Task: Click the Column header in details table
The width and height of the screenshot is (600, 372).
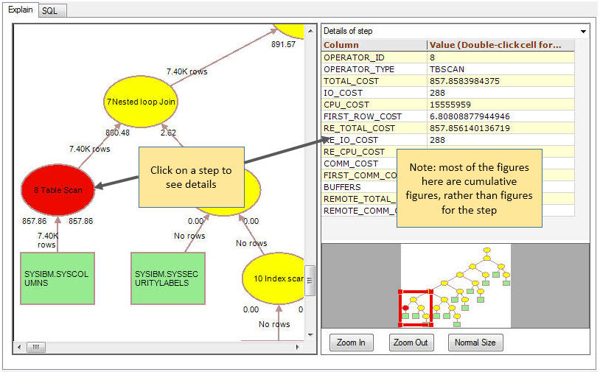Action: click(374, 45)
